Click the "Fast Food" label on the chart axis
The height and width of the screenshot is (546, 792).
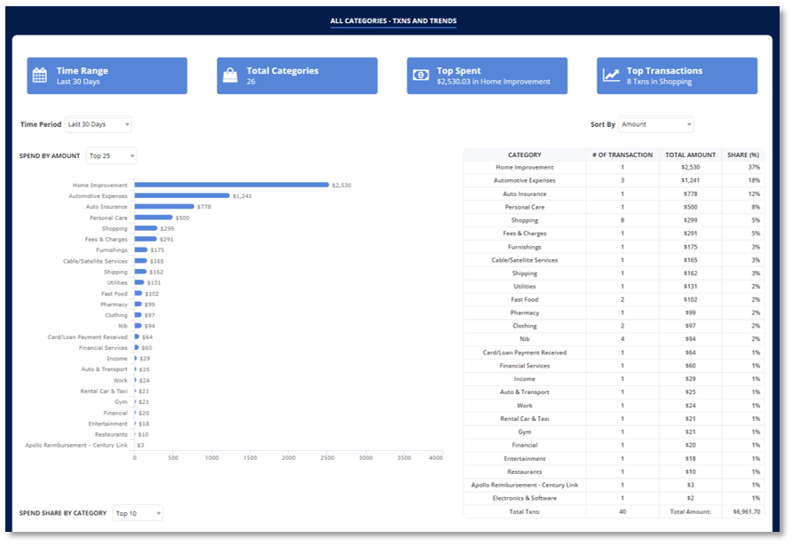pos(114,294)
